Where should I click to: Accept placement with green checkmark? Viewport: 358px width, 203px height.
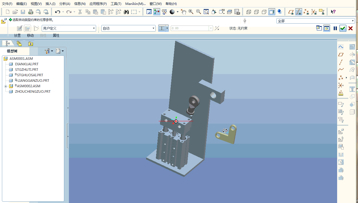(x=343, y=28)
